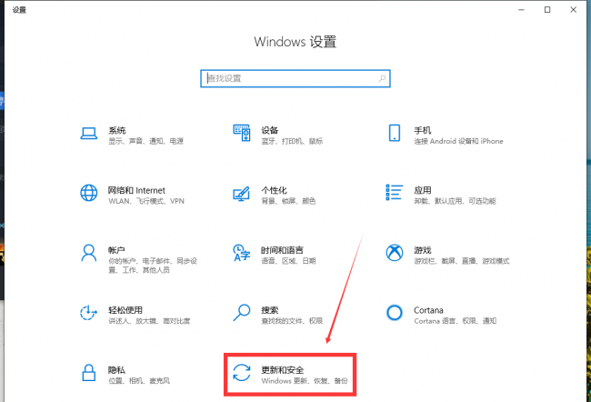Open the 网络和 Internet globe icon

click(x=89, y=193)
